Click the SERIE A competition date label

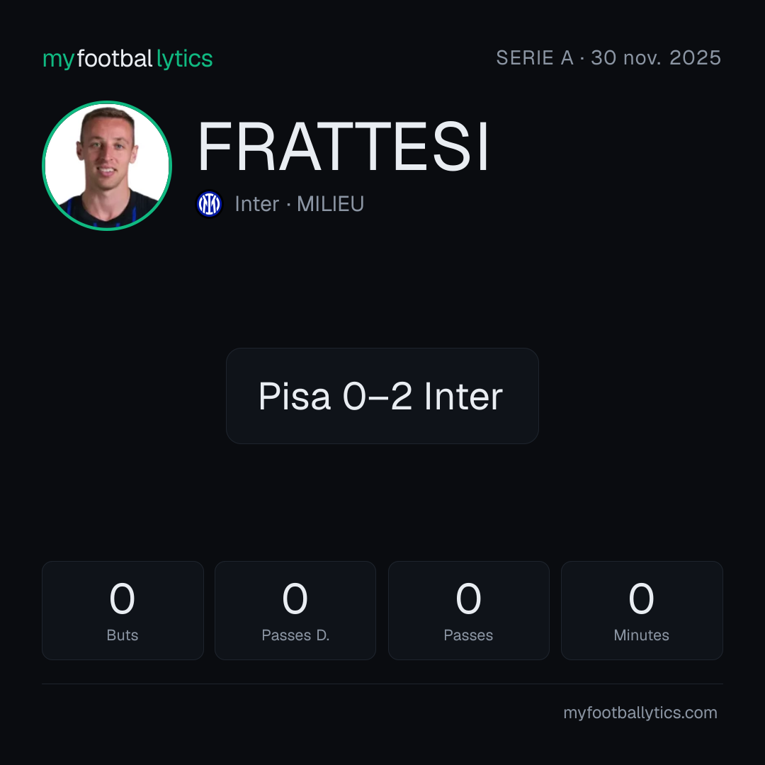click(x=608, y=58)
